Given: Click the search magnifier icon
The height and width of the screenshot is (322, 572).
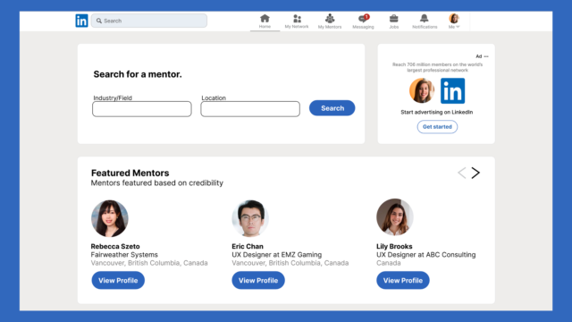Looking at the screenshot, I should [99, 21].
